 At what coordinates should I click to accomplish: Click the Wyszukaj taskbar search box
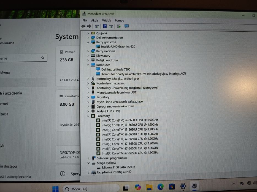coord(91,189)
